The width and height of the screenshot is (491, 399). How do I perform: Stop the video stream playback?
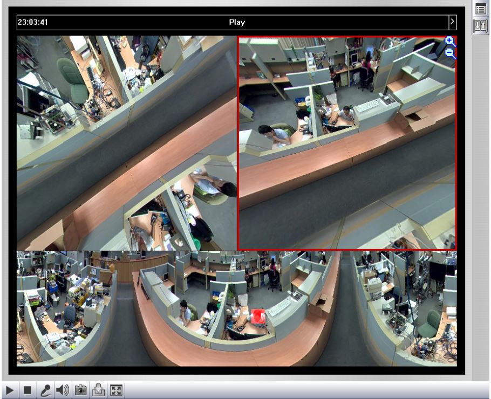tap(27, 389)
